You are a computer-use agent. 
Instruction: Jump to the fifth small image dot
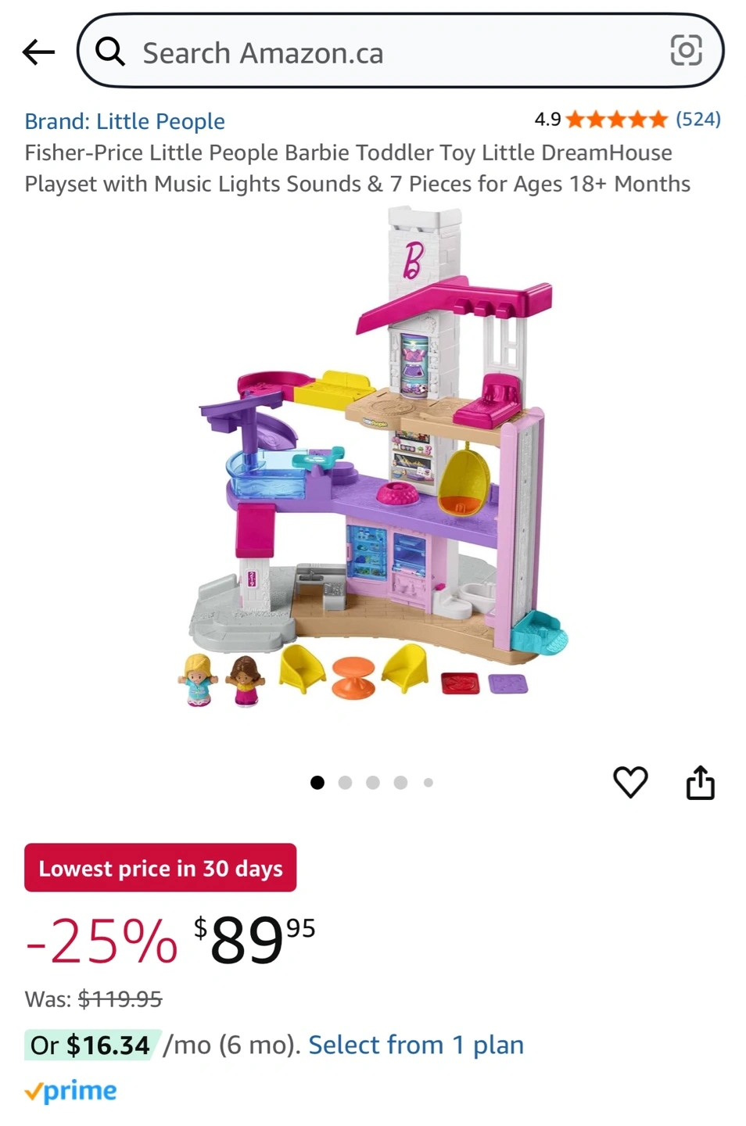429,783
